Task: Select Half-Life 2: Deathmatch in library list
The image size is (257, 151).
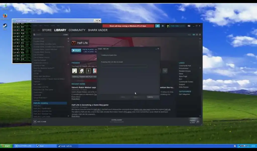Action: point(42,108)
